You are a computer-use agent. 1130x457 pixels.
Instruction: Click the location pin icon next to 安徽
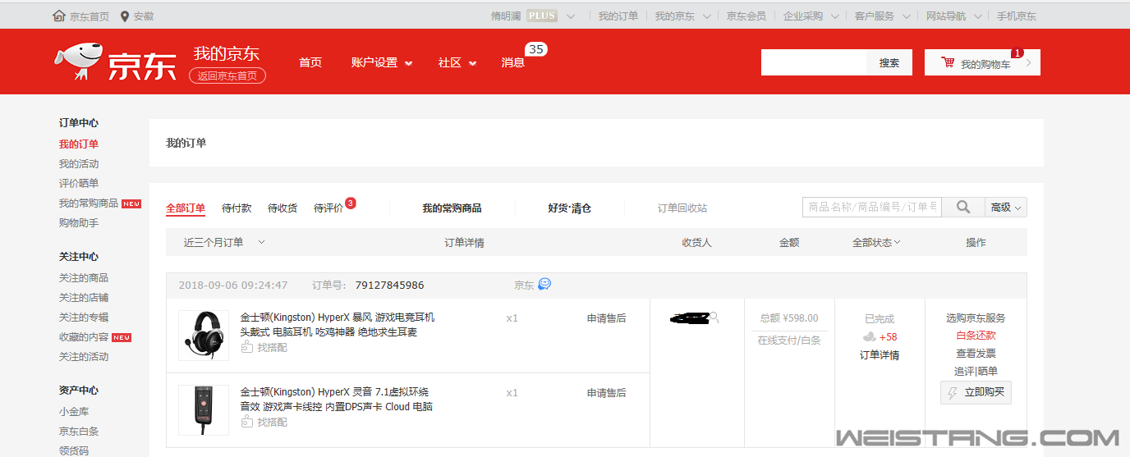pyautogui.click(x=125, y=16)
